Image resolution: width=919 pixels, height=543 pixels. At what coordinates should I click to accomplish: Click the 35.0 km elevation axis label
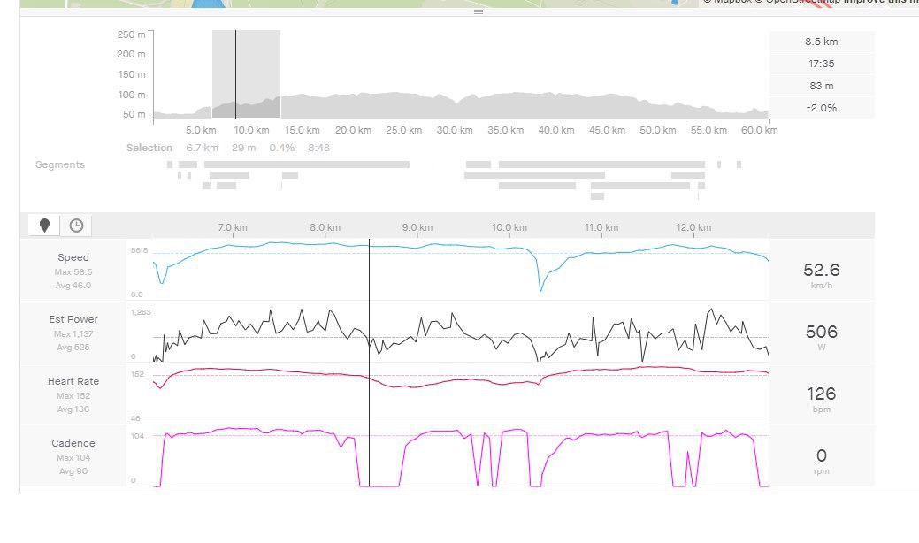[x=506, y=130]
